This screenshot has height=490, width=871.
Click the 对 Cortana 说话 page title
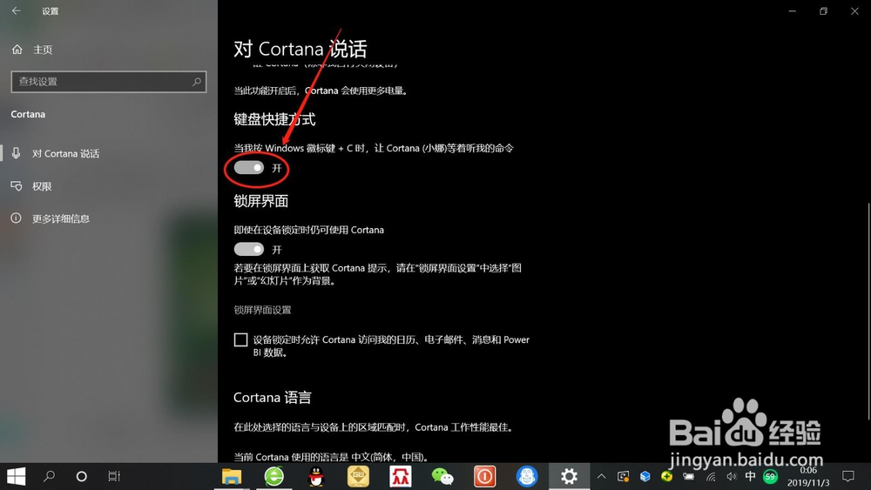[300, 49]
